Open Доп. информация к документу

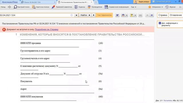pos(170,24)
